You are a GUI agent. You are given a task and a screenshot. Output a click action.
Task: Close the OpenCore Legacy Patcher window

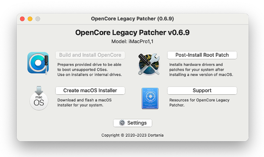point(22,19)
